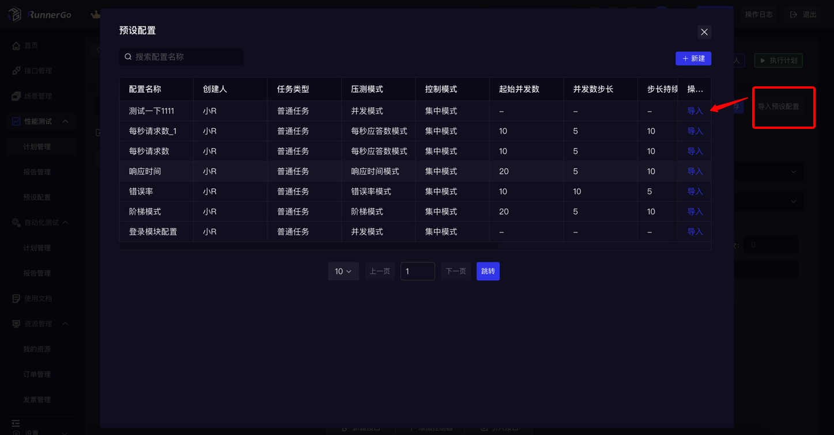Click the search magnifier icon in dialog
The image size is (834, 435).
pyautogui.click(x=128, y=57)
